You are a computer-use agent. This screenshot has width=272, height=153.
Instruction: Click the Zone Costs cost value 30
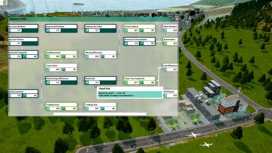point(74,69)
